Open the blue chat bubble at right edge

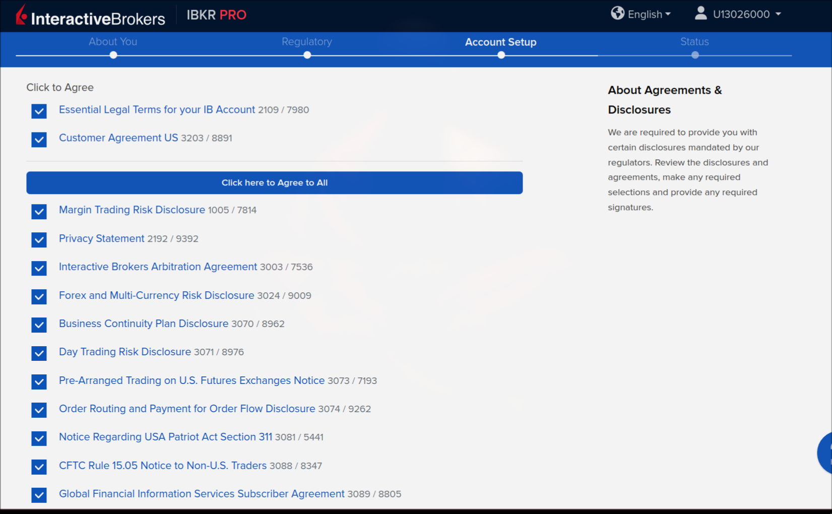825,453
